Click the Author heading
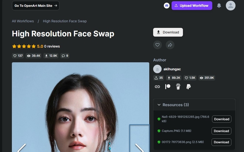Image resolution: width=244 pixels, height=152 pixels. pos(160,60)
